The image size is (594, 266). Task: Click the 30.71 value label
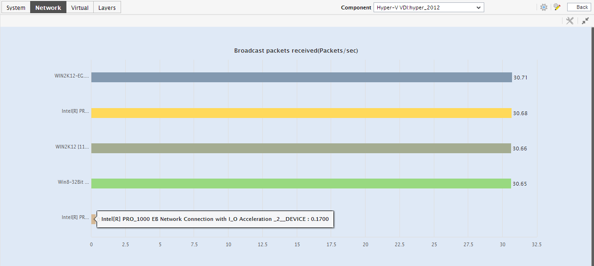[x=521, y=78]
